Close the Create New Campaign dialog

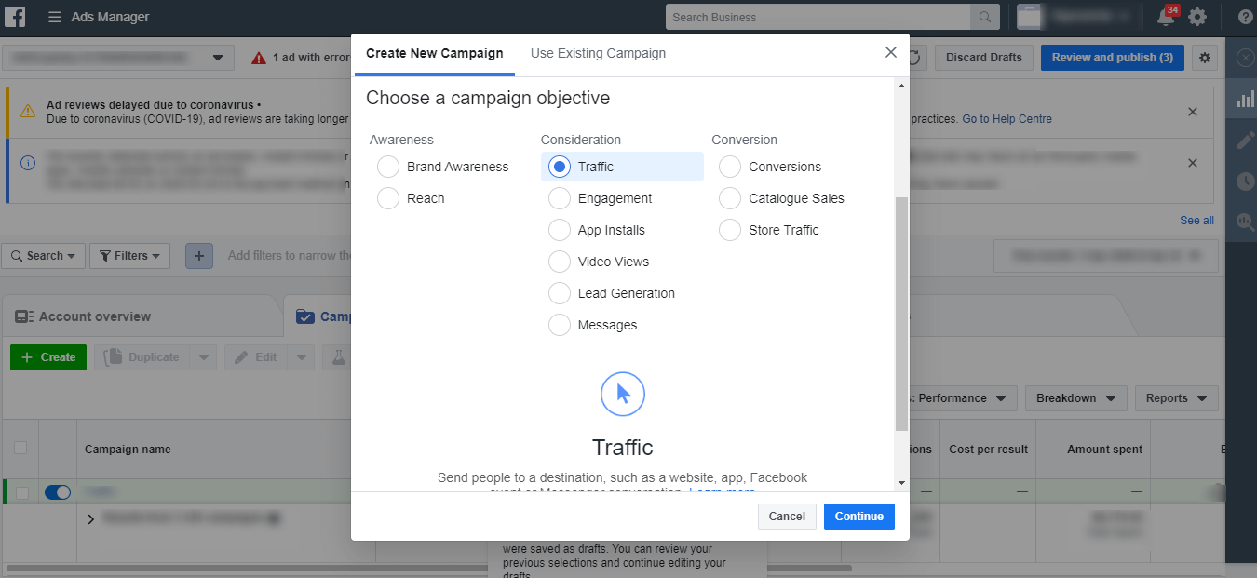[x=891, y=52]
